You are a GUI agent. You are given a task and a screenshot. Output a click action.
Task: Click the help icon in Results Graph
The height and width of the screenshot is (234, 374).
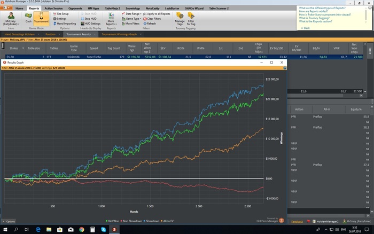[x=285, y=68]
